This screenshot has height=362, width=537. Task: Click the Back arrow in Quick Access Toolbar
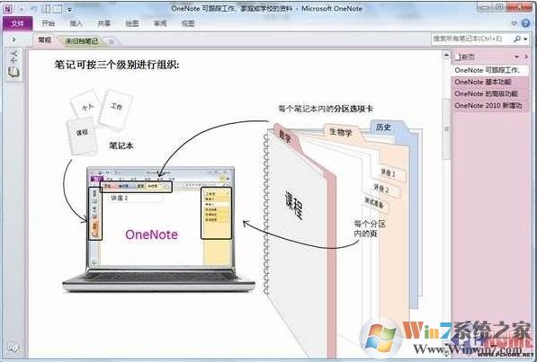coord(22,9)
